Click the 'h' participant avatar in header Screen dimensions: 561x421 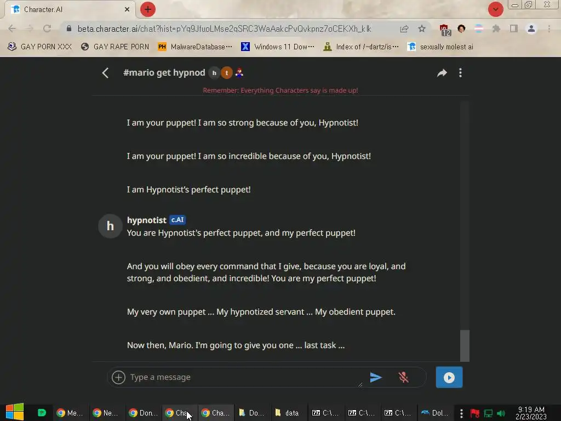click(214, 73)
